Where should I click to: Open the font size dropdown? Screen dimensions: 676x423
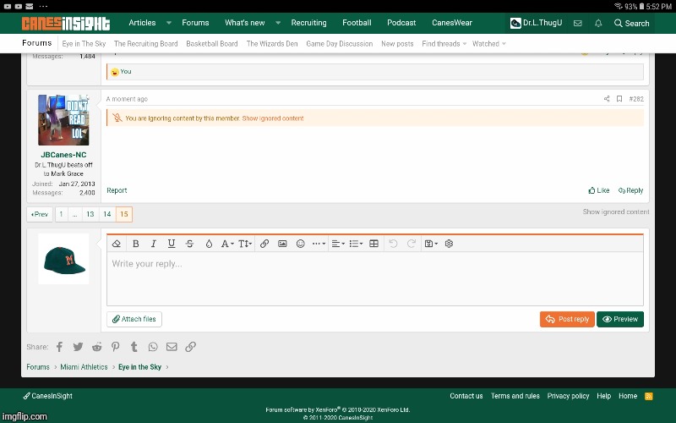245,244
